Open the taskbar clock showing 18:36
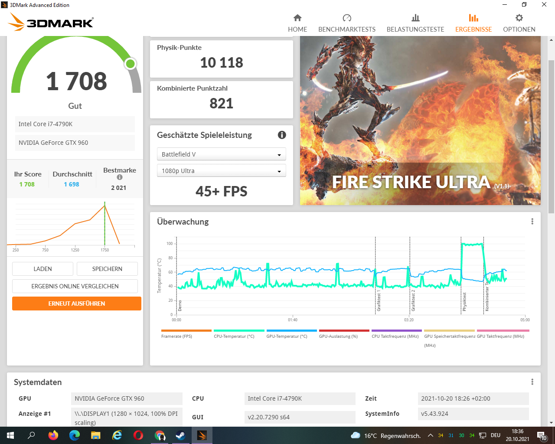The height and width of the screenshot is (444, 555). point(517,435)
